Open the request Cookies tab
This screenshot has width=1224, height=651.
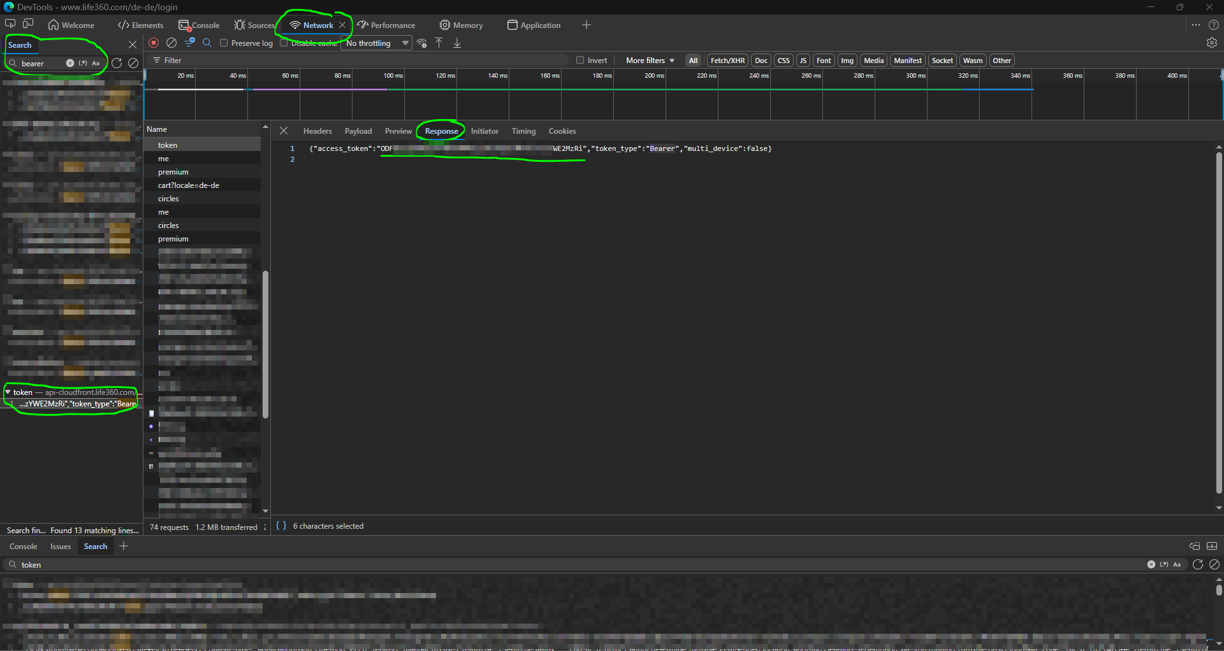pyautogui.click(x=562, y=131)
